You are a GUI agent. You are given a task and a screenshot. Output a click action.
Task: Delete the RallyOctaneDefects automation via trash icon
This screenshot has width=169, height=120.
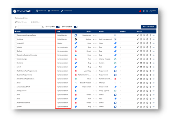(151, 103)
